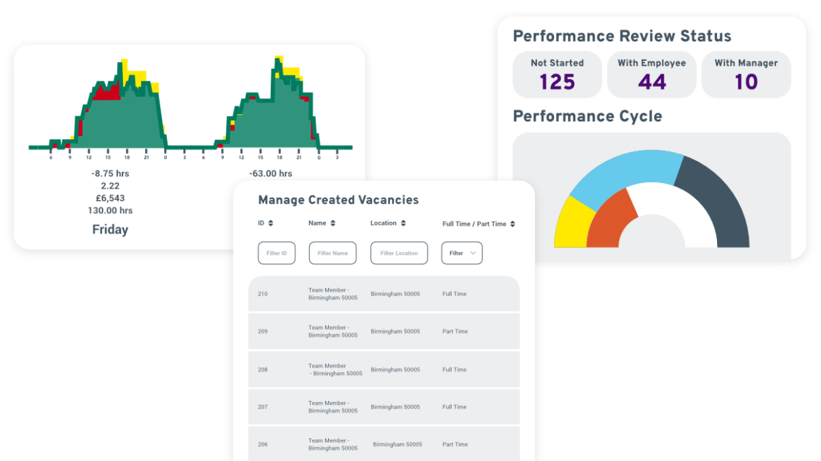
Task: Open the Full Time / Part Time Filter dropdown
Action: click(462, 253)
